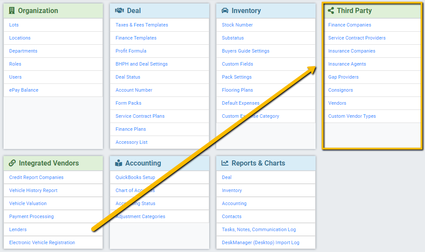The height and width of the screenshot is (252, 425).
Task: Select BHPH and Deal Settings
Action: 141,64
